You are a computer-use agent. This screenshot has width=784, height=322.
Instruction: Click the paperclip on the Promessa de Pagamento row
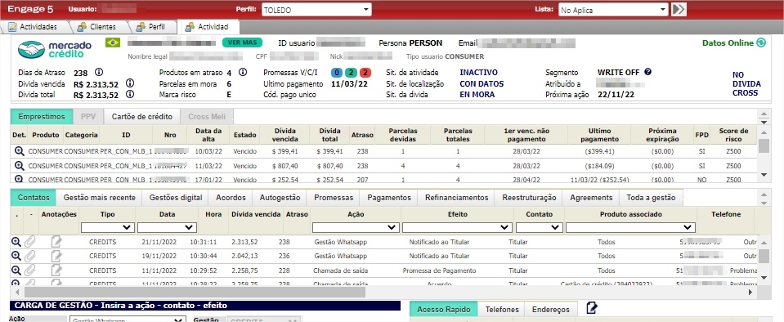pos(30,271)
